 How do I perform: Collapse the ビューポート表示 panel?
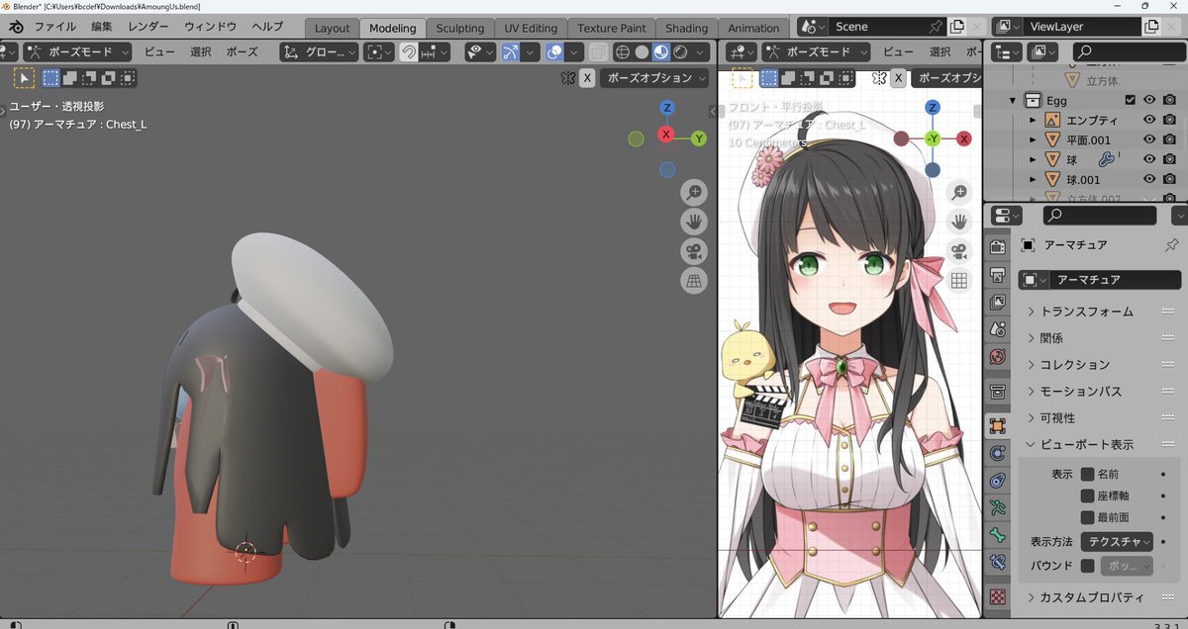(1086, 444)
